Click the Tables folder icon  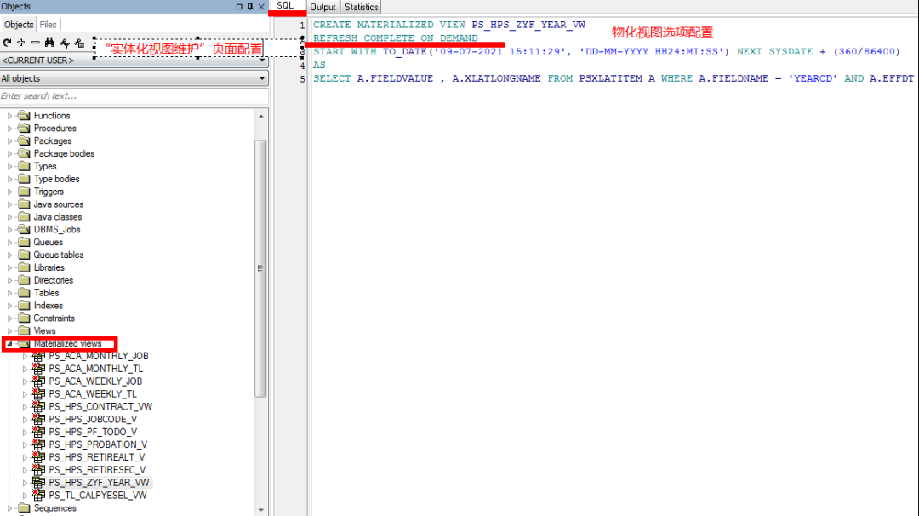pos(24,293)
